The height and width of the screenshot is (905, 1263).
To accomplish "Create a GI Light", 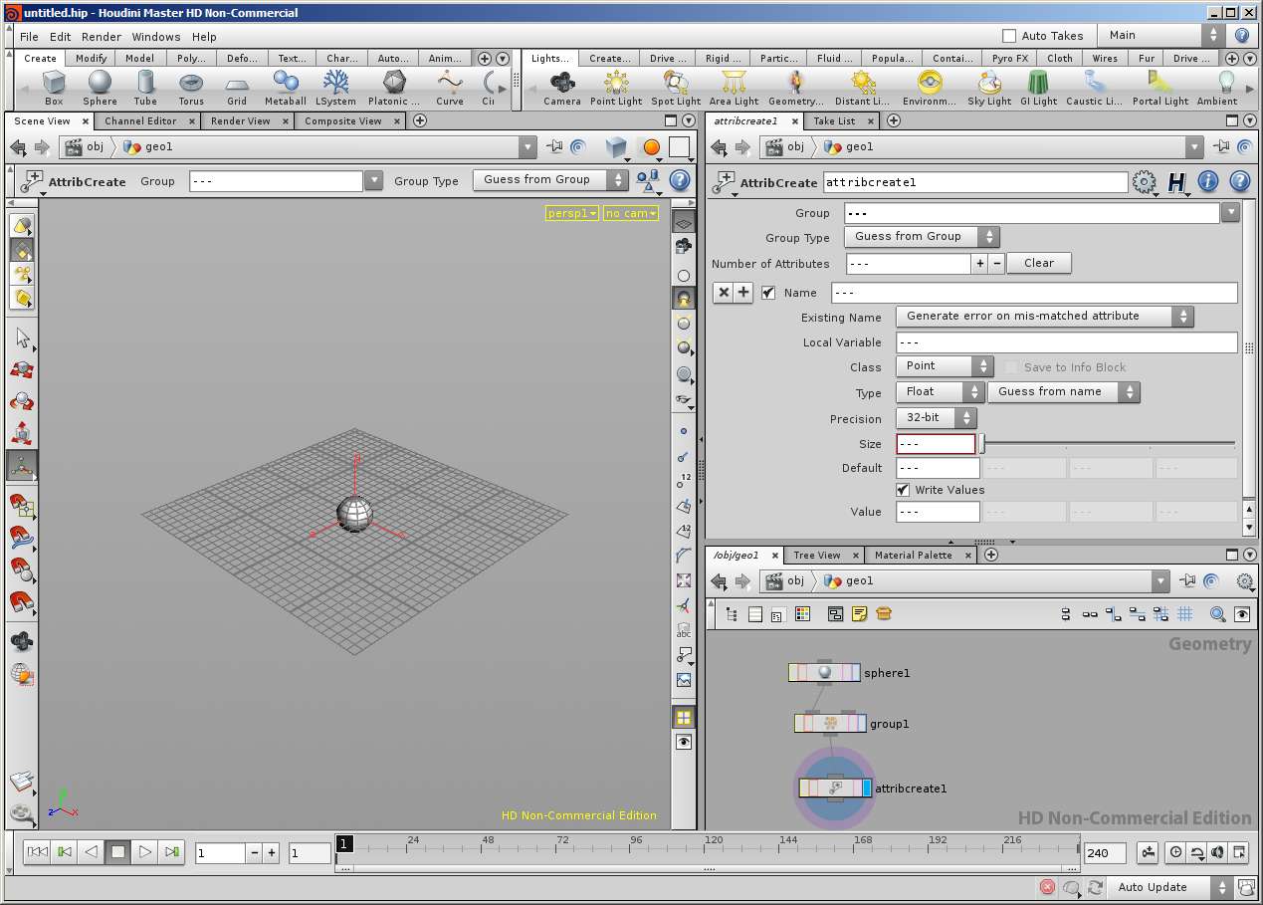I will (x=1038, y=88).
